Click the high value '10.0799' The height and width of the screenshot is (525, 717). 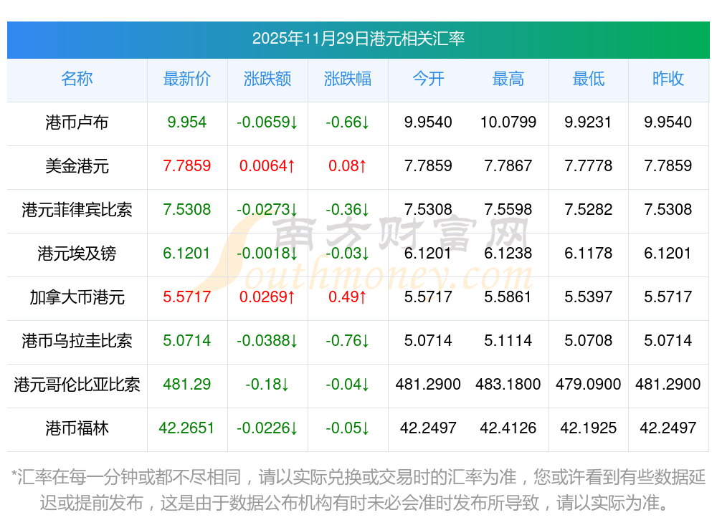pyautogui.click(x=508, y=122)
